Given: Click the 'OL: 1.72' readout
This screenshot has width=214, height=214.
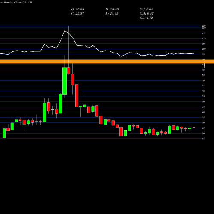Looking at the screenshot, I should click(146, 18).
